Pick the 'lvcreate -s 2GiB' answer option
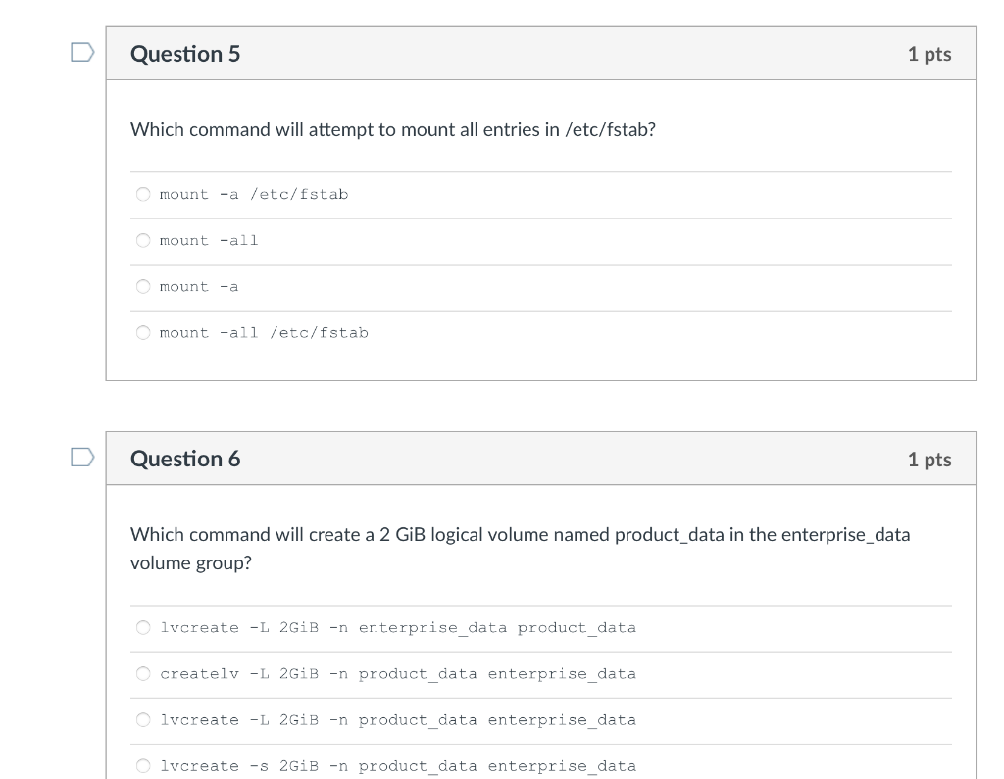 (143, 765)
